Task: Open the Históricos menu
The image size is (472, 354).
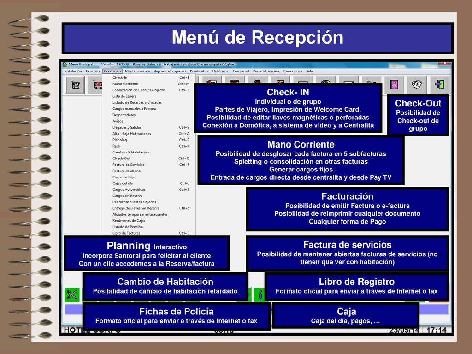Action: [220, 71]
